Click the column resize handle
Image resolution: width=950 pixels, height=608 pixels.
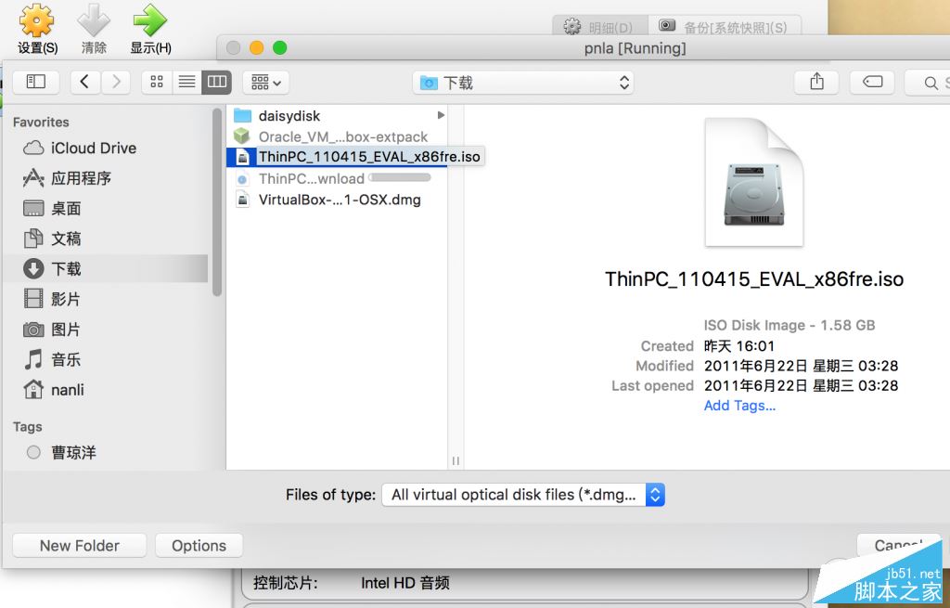coord(456,460)
